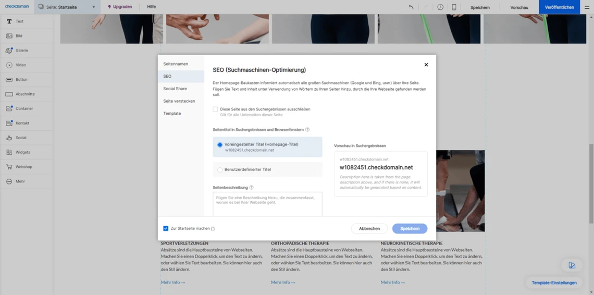594x295 pixels.
Task: Click the design palette floating icon
Action: pos(572,265)
